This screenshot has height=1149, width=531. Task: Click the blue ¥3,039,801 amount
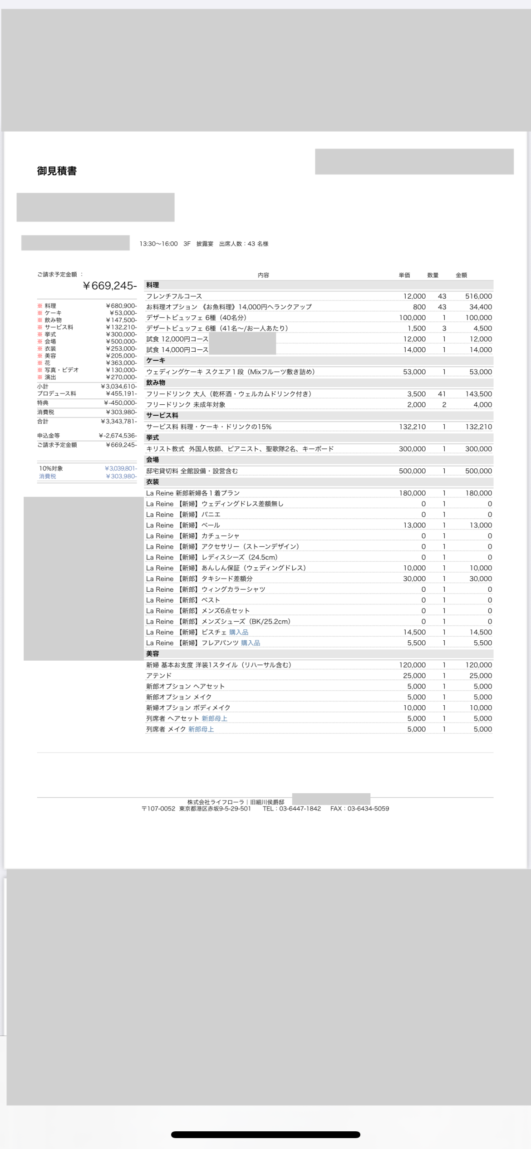(x=120, y=468)
